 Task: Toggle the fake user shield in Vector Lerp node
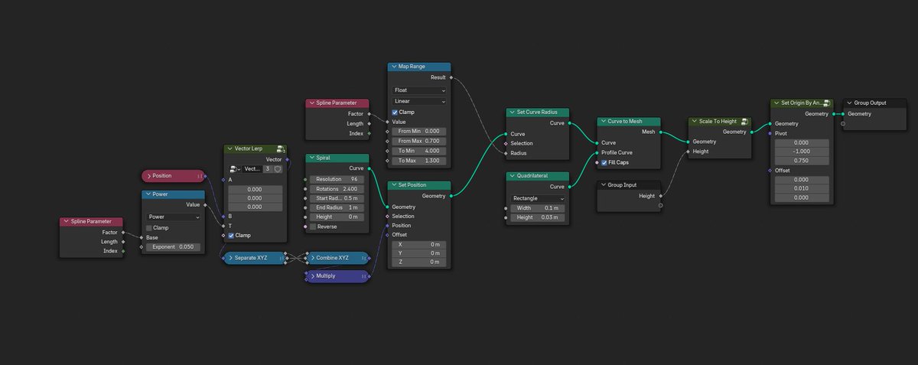click(278, 169)
